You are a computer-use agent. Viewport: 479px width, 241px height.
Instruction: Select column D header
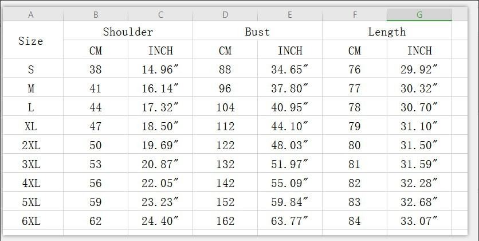[225, 15]
